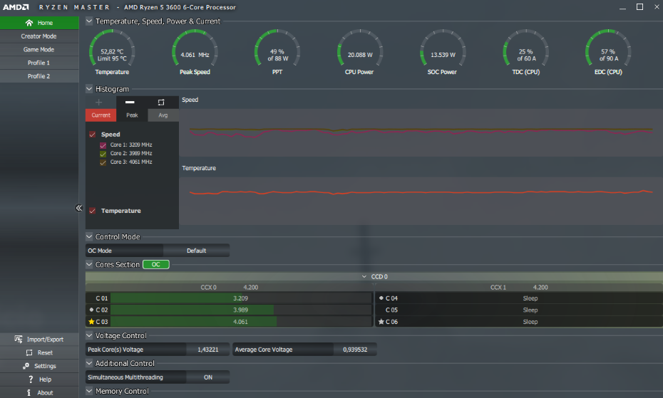The width and height of the screenshot is (663, 398).
Task: Select Profile 1 in sidebar
Action: pos(39,63)
